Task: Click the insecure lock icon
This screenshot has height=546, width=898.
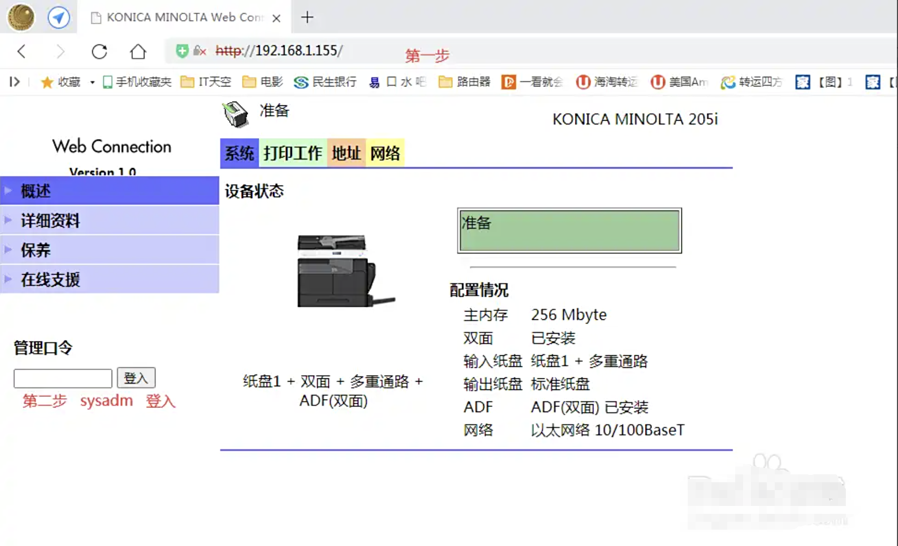Action: pos(199,51)
